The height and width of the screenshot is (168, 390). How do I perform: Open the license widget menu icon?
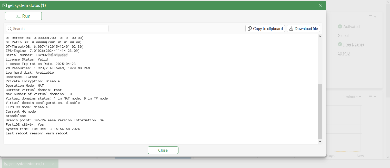pos(372,17)
